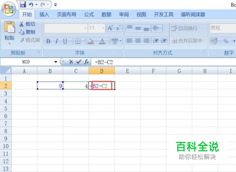Cancel formula entry with X
Screen dimensions: 236x172
[71, 62]
